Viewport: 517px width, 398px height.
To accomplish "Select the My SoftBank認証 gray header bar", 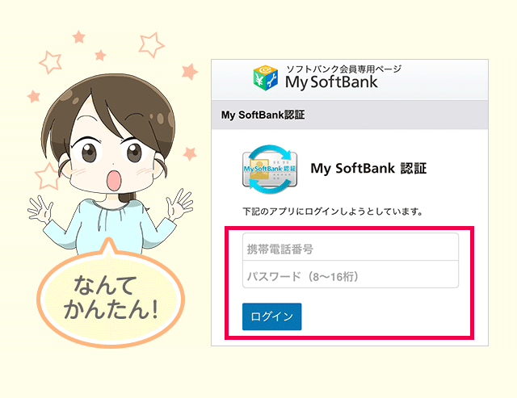I will [x=350, y=115].
